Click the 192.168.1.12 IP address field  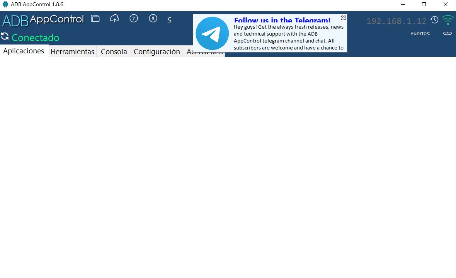click(x=396, y=21)
